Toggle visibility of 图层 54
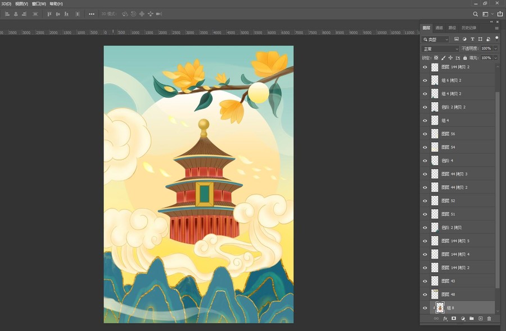506x331 pixels. 424,148
